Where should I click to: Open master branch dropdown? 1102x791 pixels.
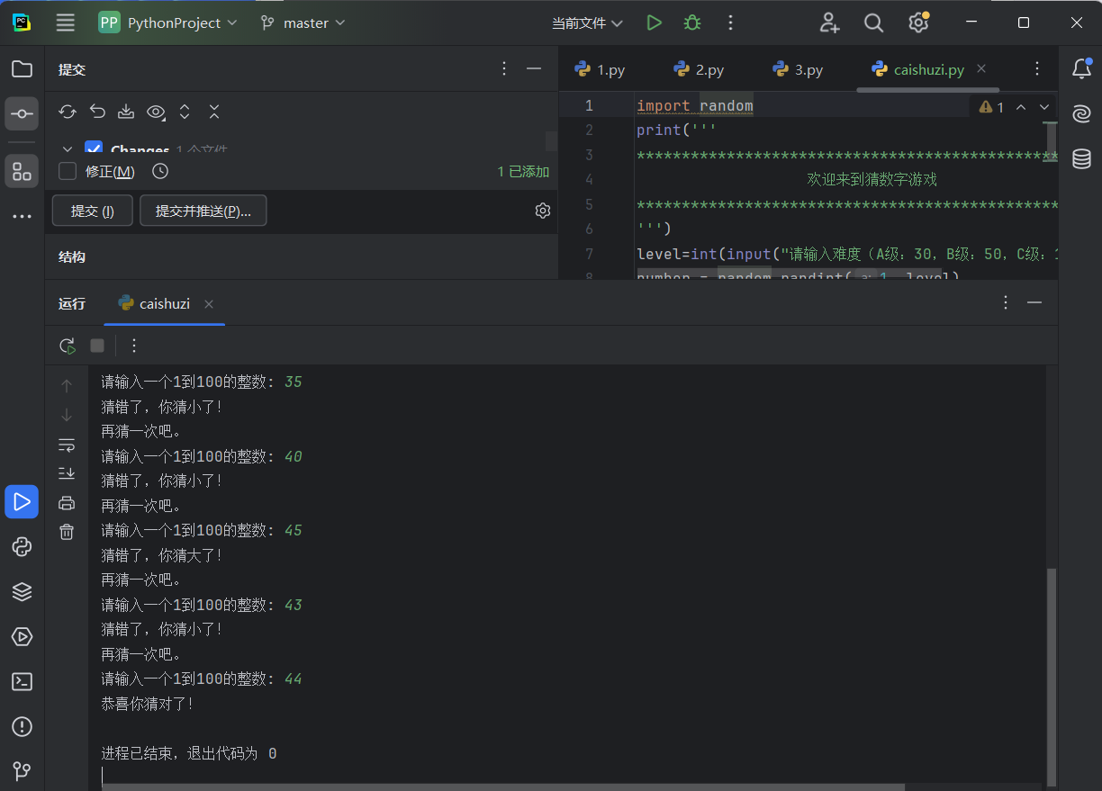coord(303,22)
